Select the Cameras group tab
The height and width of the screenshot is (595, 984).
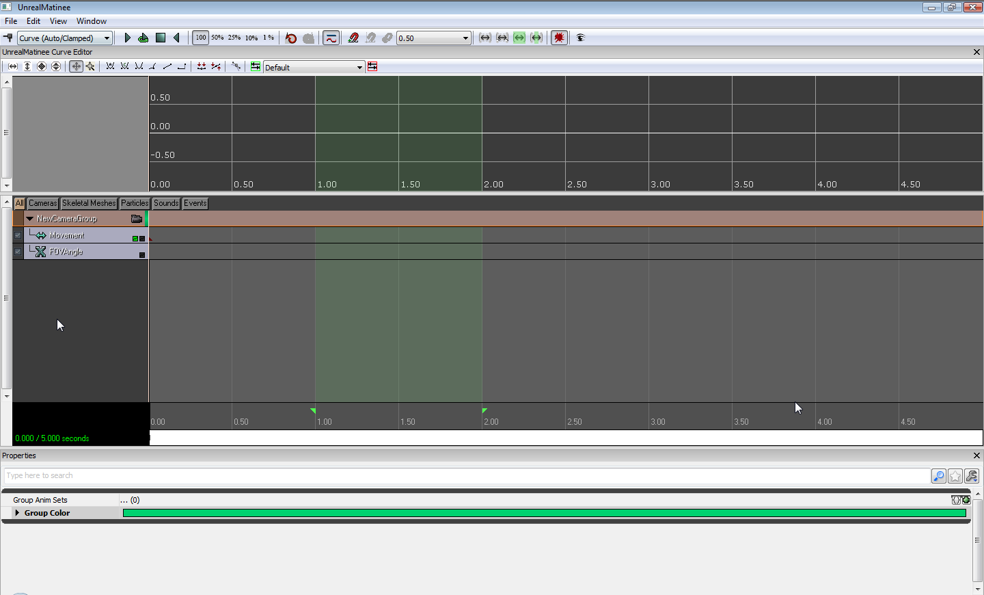pyautogui.click(x=43, y=203)
